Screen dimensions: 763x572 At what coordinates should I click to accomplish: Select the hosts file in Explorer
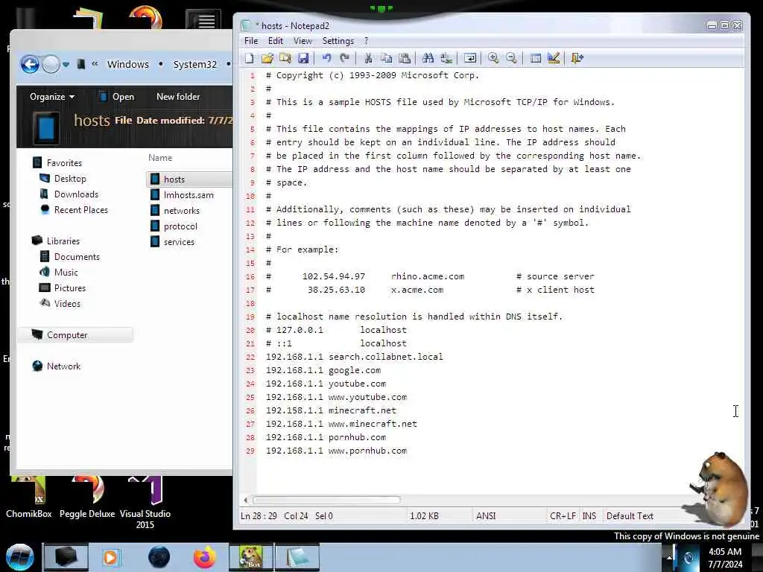click(189, 179)
